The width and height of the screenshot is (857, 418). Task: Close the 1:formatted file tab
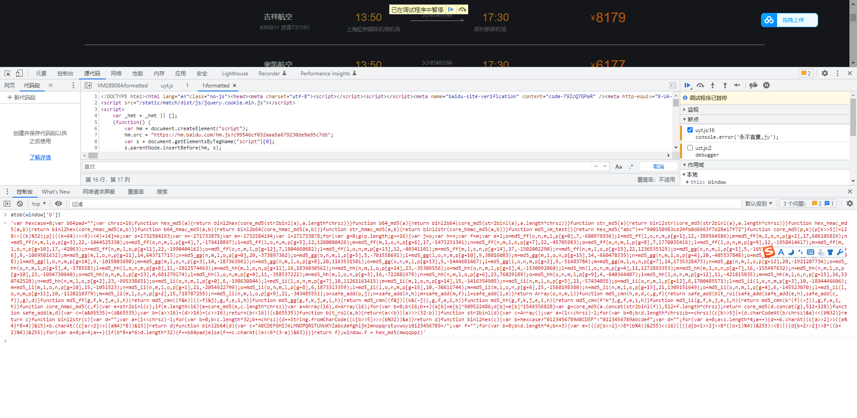click(234, 85)
